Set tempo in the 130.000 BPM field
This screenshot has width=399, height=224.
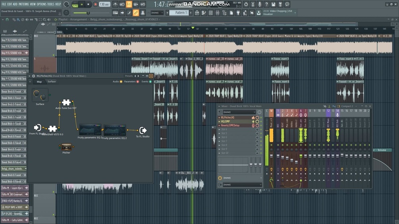(x=104, y=4)
